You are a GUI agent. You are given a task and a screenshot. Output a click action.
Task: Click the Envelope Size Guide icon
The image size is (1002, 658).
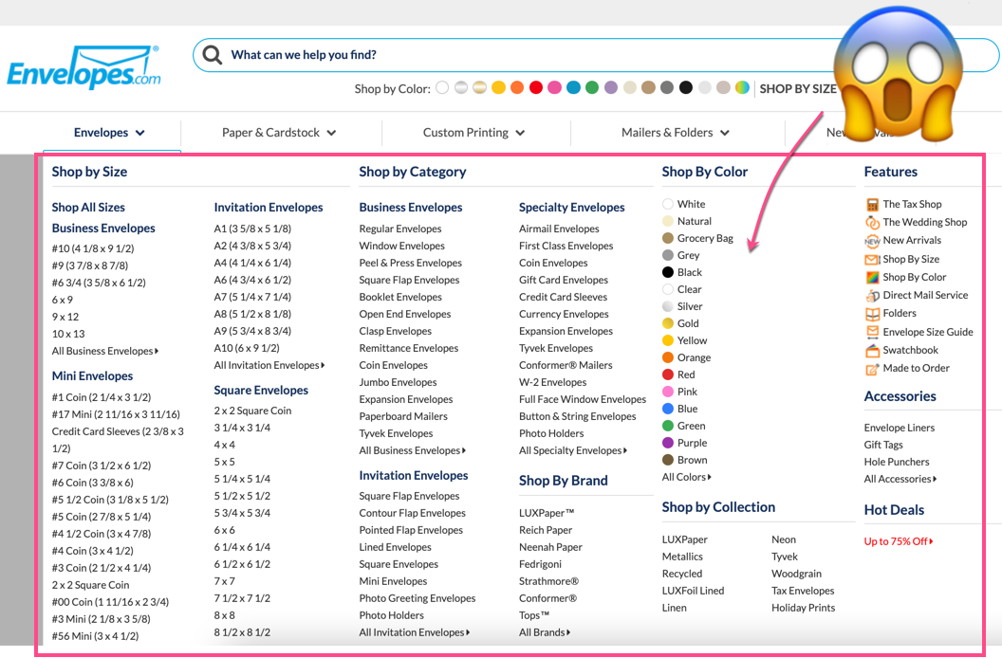[872, 332]
